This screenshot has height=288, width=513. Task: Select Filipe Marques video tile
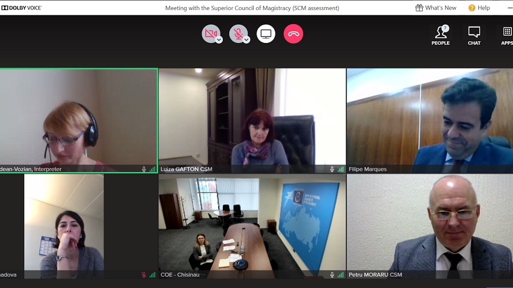point(430,120)
